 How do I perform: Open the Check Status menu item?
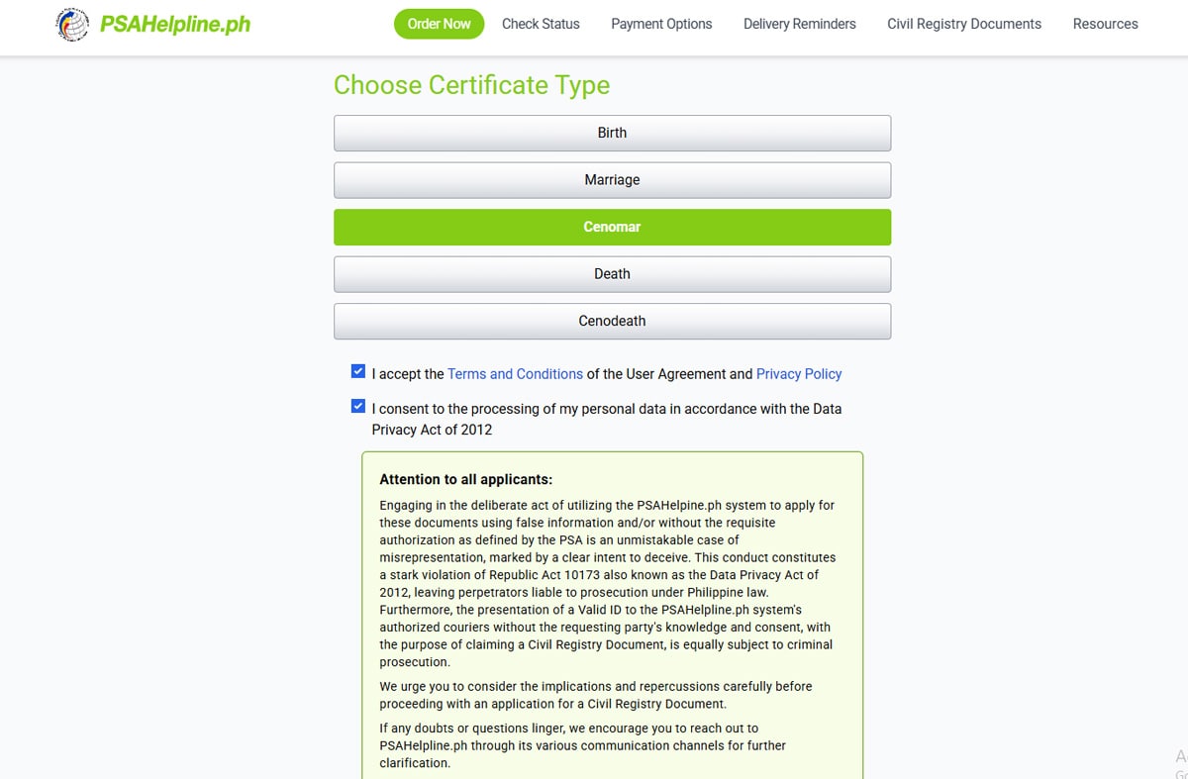(x=541, y=24)
